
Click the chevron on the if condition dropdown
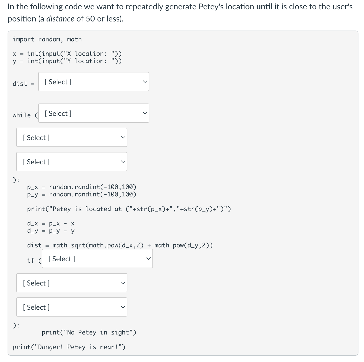tap(148, 258)
